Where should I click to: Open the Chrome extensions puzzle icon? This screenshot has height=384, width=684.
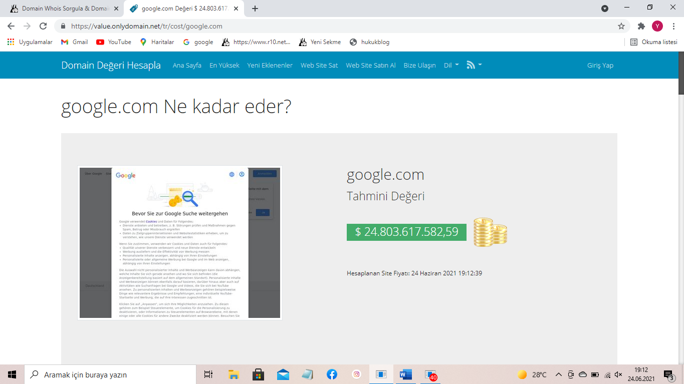pos(641,26)
